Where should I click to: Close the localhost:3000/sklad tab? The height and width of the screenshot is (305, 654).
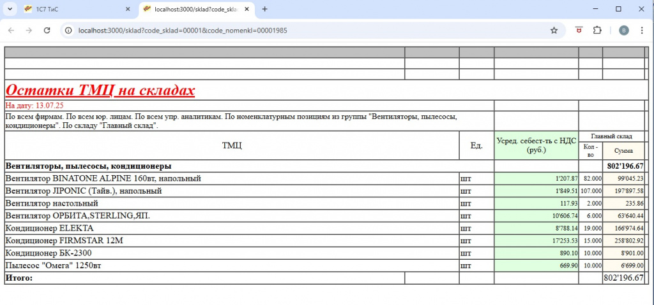247,9
